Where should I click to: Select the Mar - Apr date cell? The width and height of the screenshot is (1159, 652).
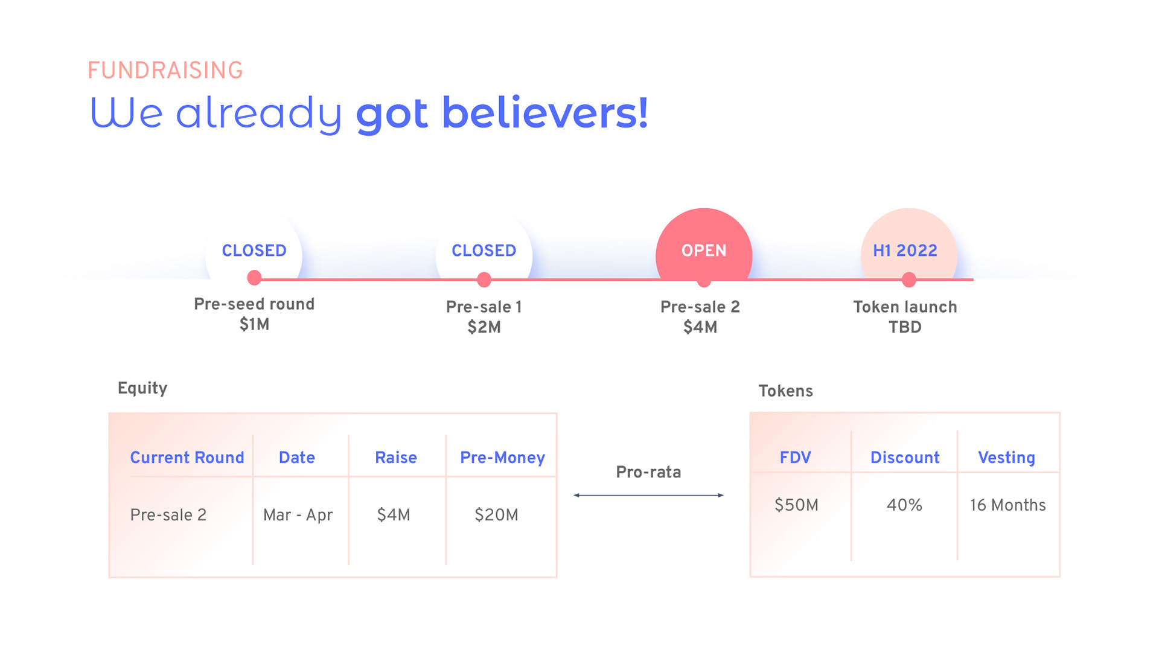(x=298, y=515)
